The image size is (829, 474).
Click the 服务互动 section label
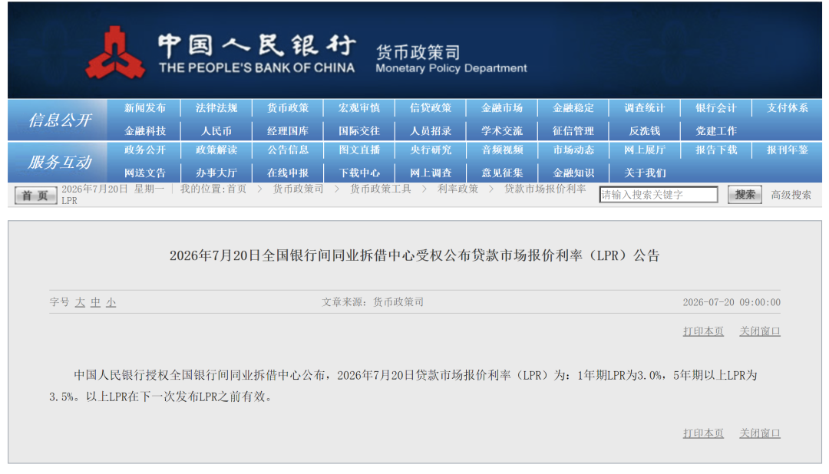(x=60, y=163)
